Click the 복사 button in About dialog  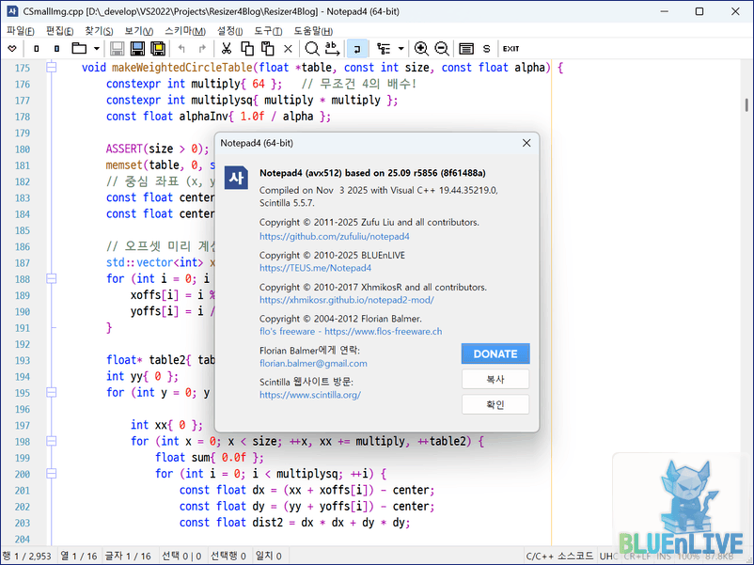coord(495,379)
